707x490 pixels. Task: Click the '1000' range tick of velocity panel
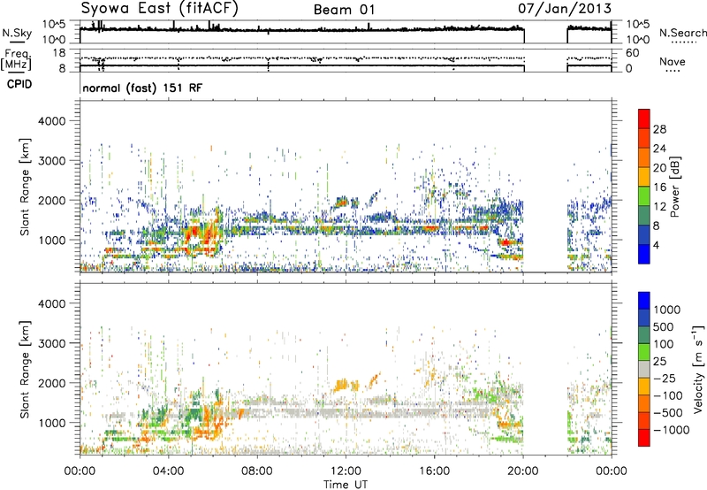(x=53, y=423)
